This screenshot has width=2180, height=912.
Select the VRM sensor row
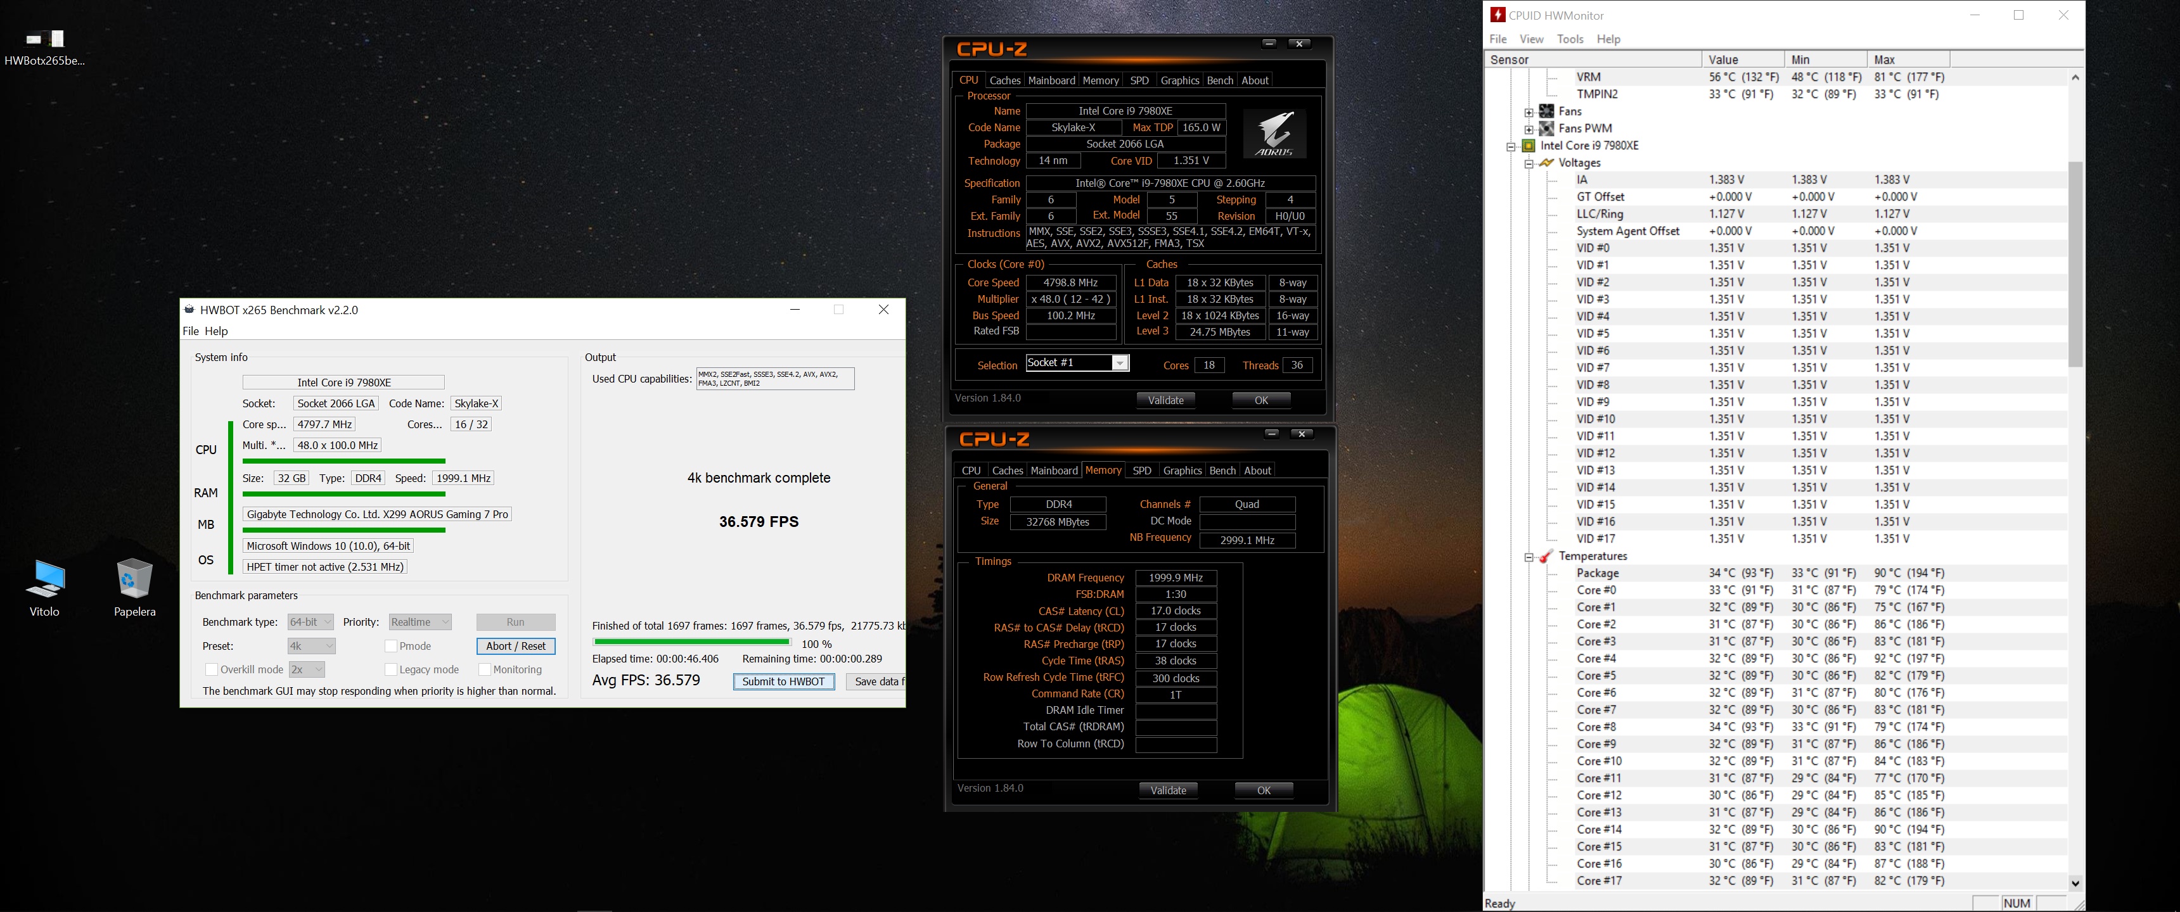[1776, 77]
